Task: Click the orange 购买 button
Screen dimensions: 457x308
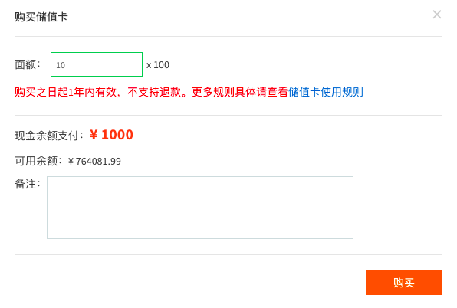Action: point(404,283)
